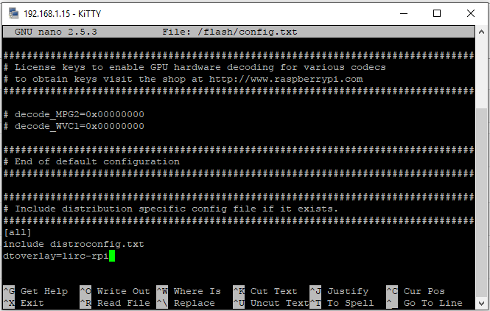The image size is (490, 311).
Task: Click the '^O Write Out' shortcut
Action: [115, 291]
